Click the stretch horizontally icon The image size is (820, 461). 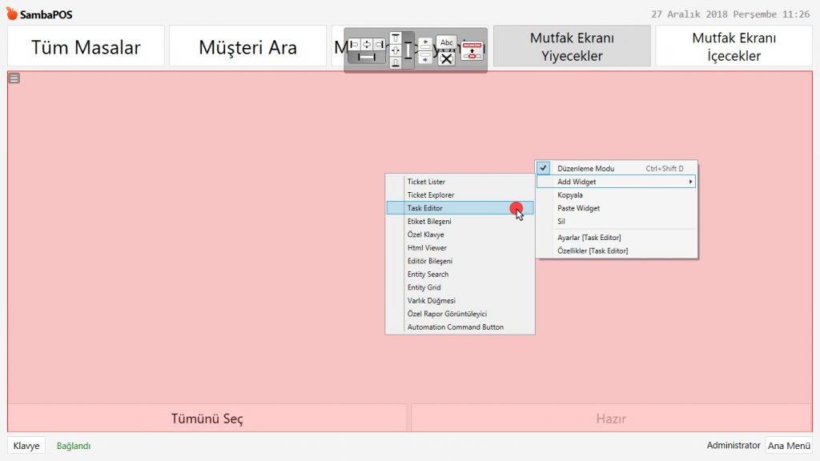366,57
